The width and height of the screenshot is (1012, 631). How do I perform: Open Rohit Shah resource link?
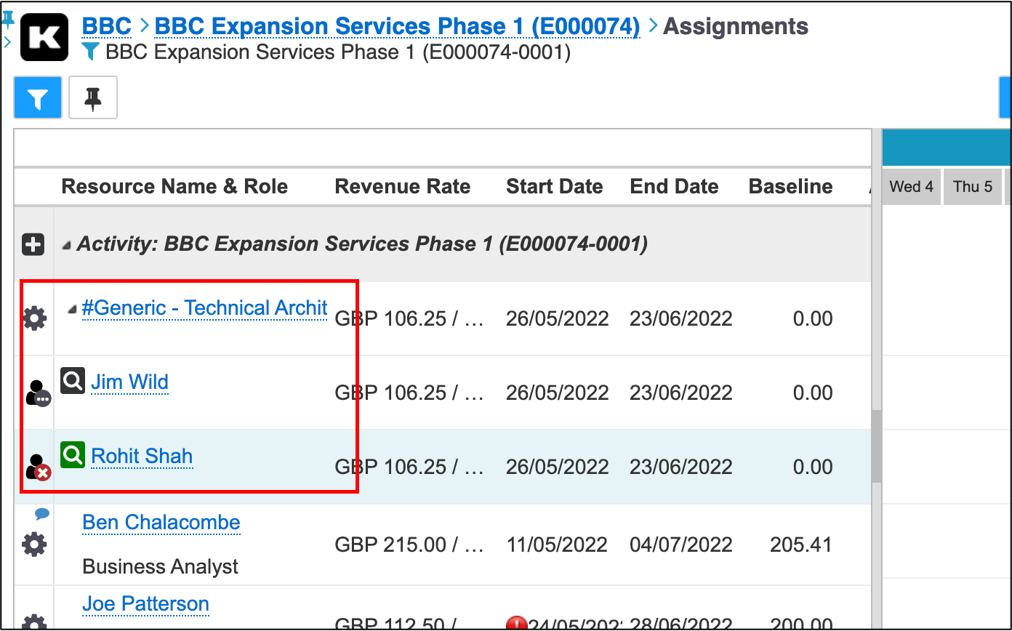pos(142,456)
